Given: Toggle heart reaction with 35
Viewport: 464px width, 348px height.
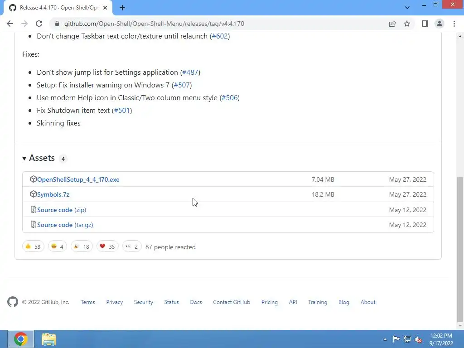Looking at the screenshot, I should click(x=107, y=246).
